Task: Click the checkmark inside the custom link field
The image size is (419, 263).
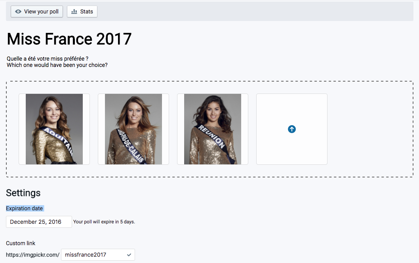Action: [x=129, y=255]
